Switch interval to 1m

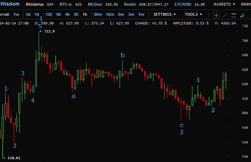tap(141, 14)
